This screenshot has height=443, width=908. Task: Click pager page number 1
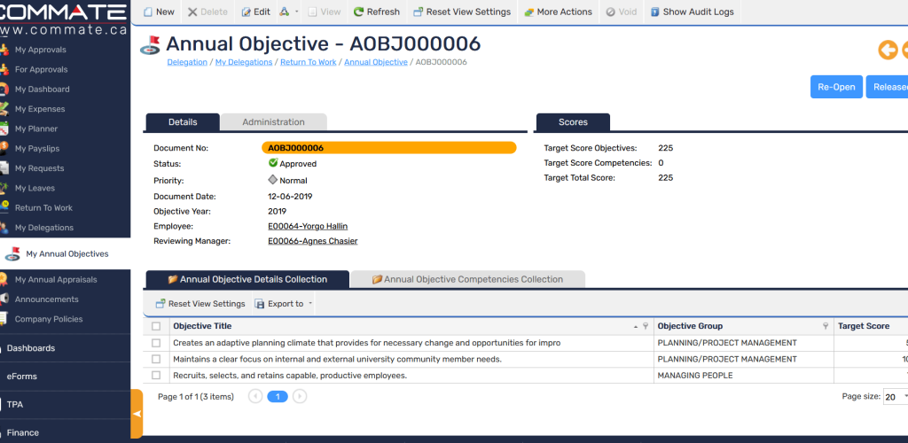[x=278, y=396]
